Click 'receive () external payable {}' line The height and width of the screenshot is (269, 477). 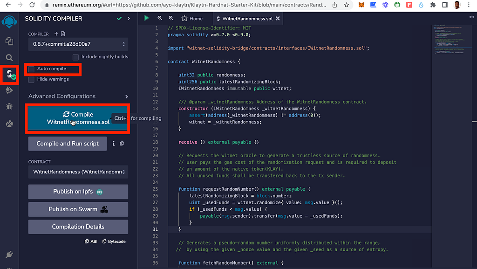tap(219, 142)
